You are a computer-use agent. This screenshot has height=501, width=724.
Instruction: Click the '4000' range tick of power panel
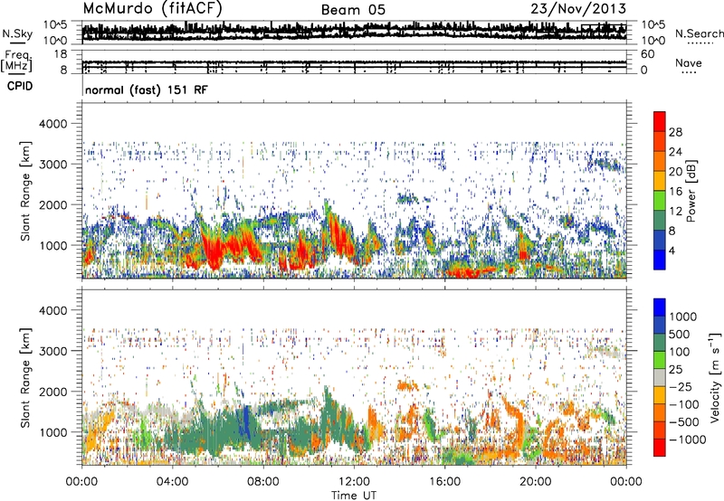click(x=55, y=124)
